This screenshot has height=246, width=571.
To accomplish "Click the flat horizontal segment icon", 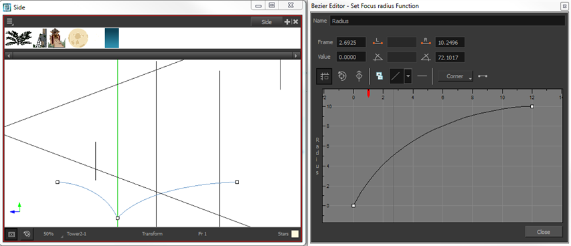I will coord(422,76).
